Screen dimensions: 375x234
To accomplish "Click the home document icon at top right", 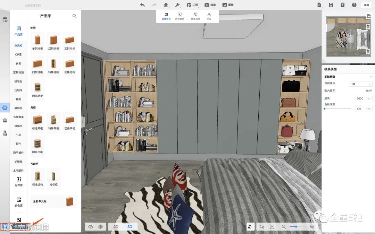I will point(319,5).
